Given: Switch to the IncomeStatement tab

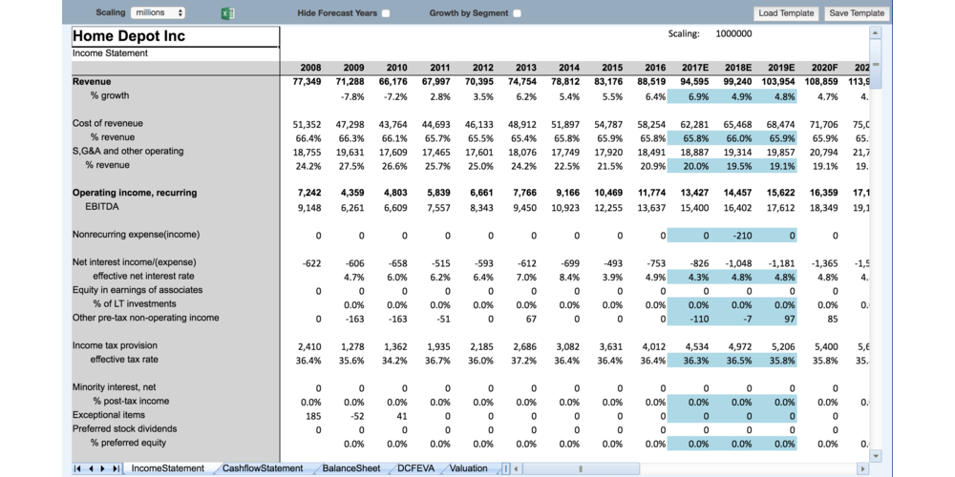Looking at the screenshot, I should (x=168, y=468).
